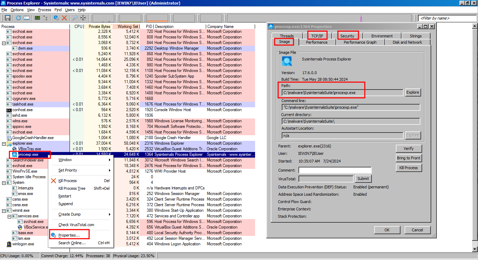This screenshot has width=478, height=260.
Task: Click the Process Explorer title bar icon
Action: click(3, 3)
